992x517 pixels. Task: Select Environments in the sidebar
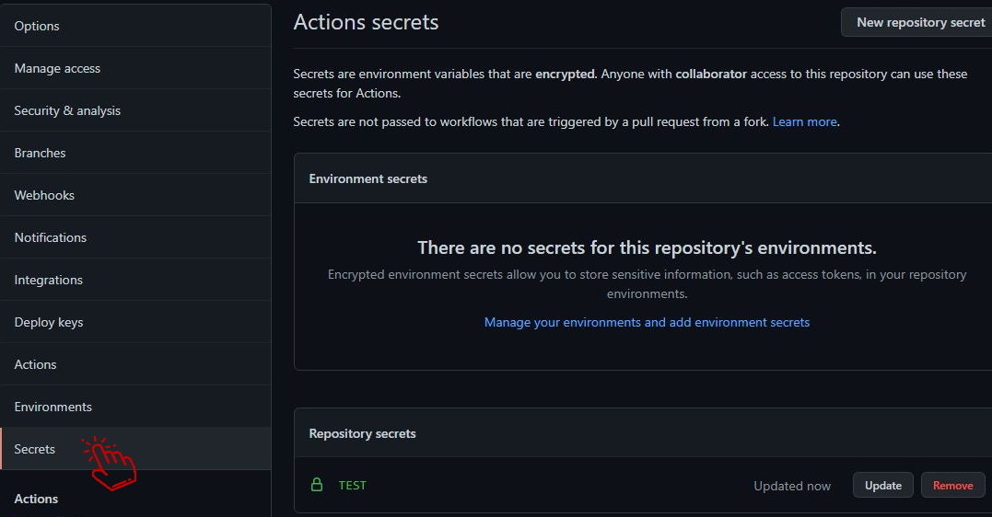(x=53, y=407)
